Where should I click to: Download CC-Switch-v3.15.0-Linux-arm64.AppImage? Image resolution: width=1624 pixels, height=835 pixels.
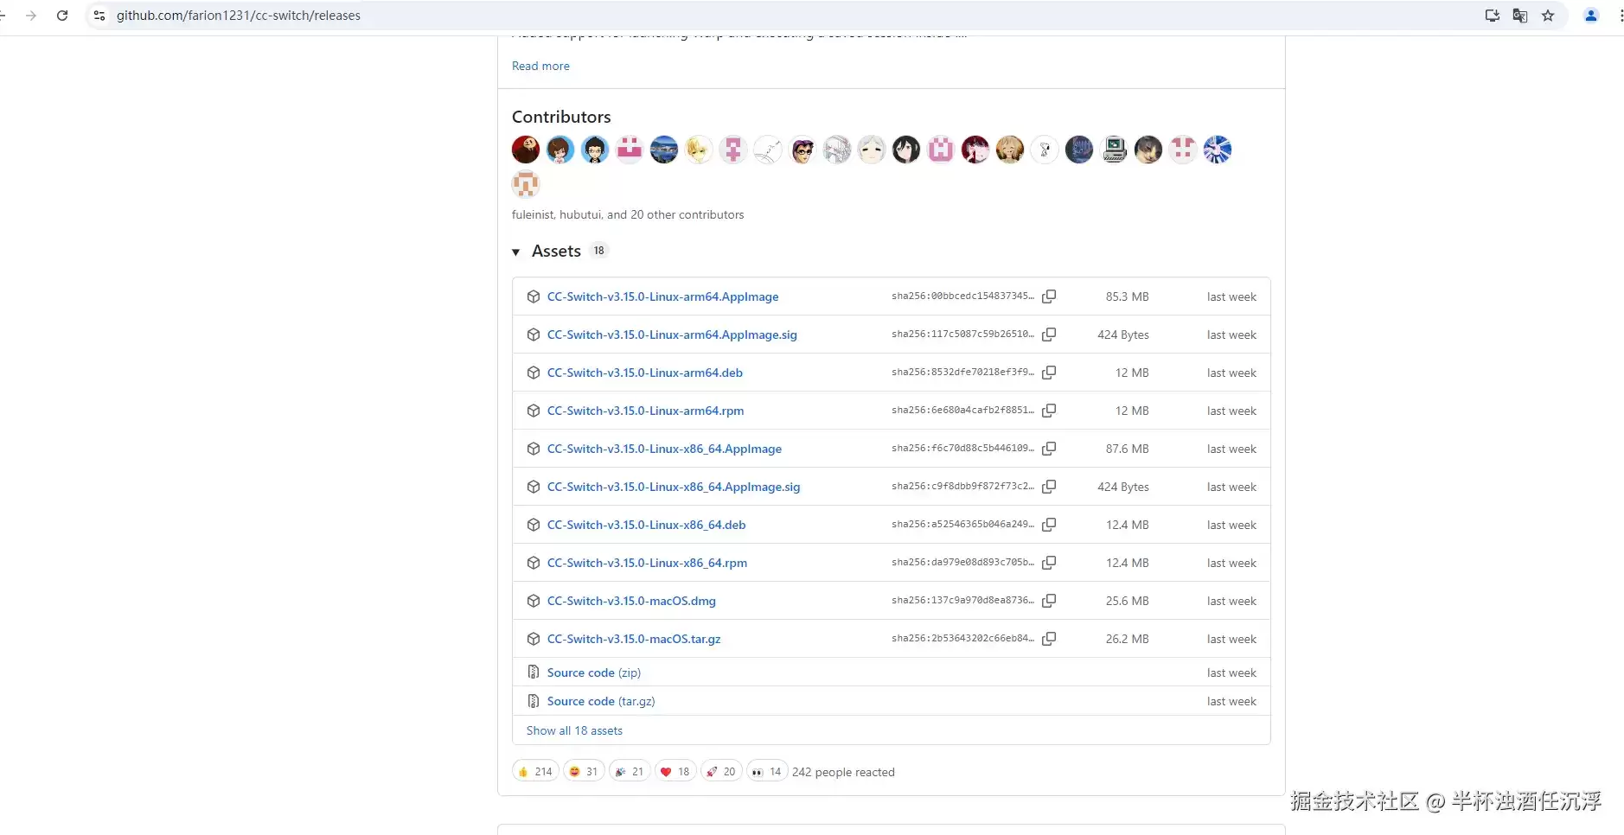click(x=662, y=296)
